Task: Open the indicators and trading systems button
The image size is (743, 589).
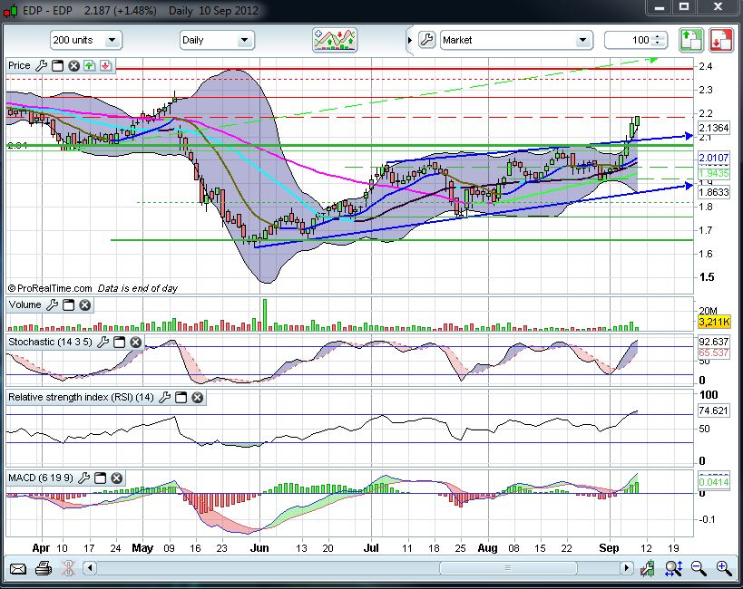Action: [335, 40]
